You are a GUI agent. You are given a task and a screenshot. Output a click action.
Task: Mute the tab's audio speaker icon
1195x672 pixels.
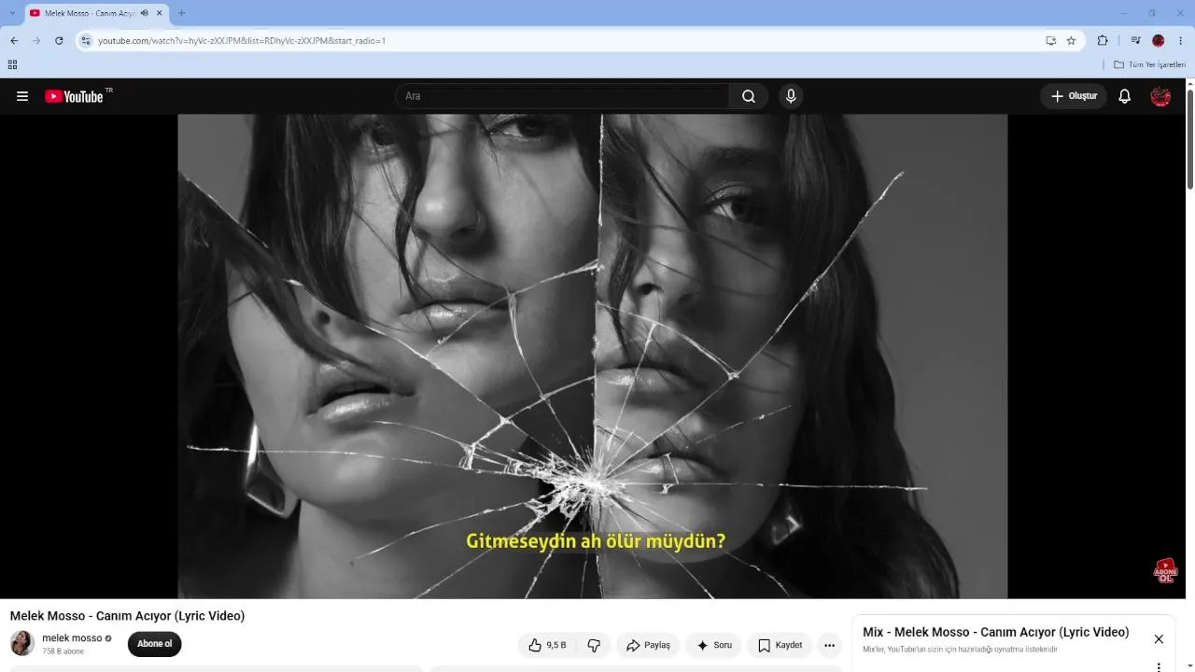click(x=145, y=13)
